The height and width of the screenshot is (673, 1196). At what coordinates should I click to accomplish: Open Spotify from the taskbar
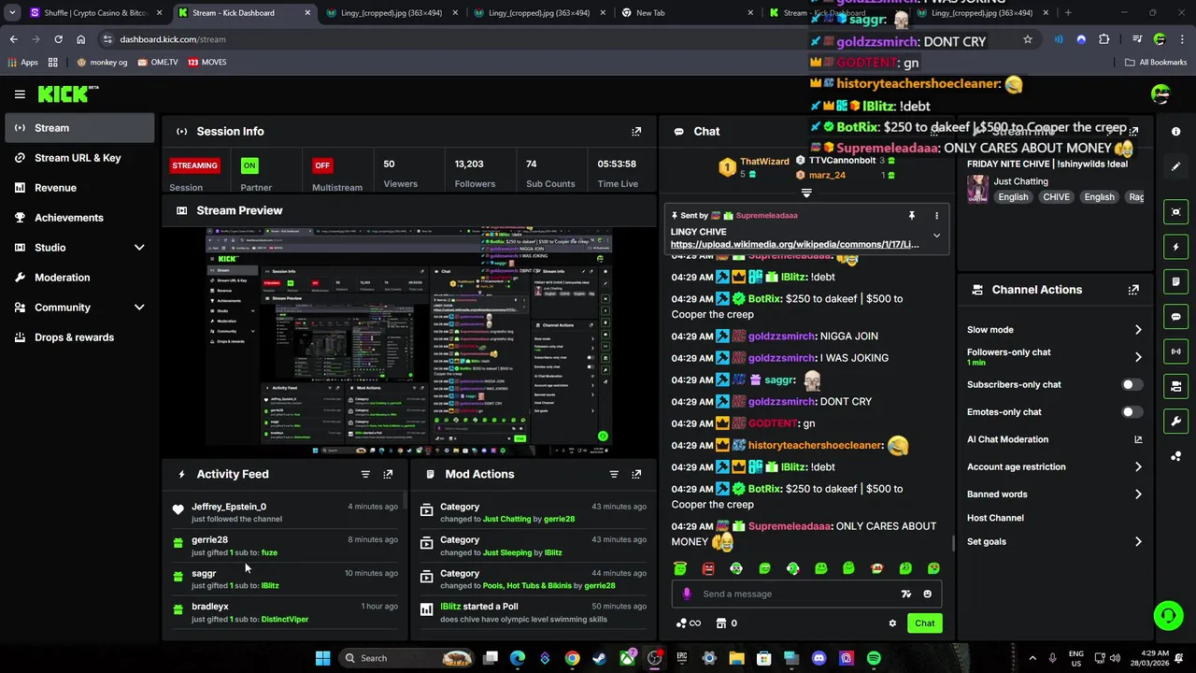(874, 658)
